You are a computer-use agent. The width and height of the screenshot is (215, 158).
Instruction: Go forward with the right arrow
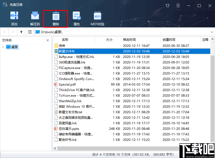click(13, 32)
